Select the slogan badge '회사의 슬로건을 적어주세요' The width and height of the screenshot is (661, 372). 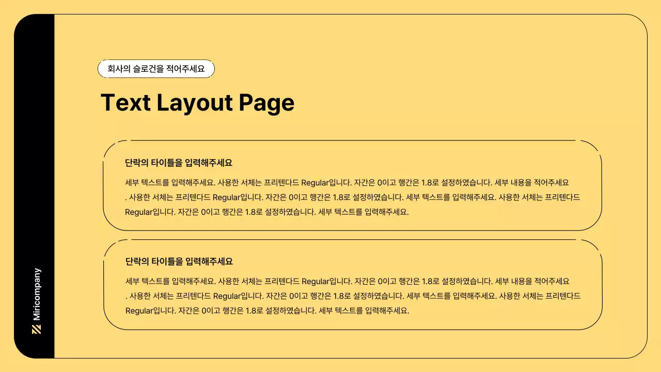click(156, 68)
